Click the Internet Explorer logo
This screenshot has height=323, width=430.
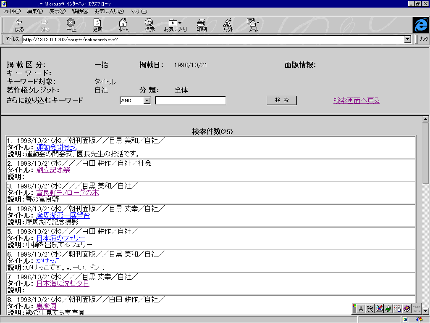pos(421,25)
